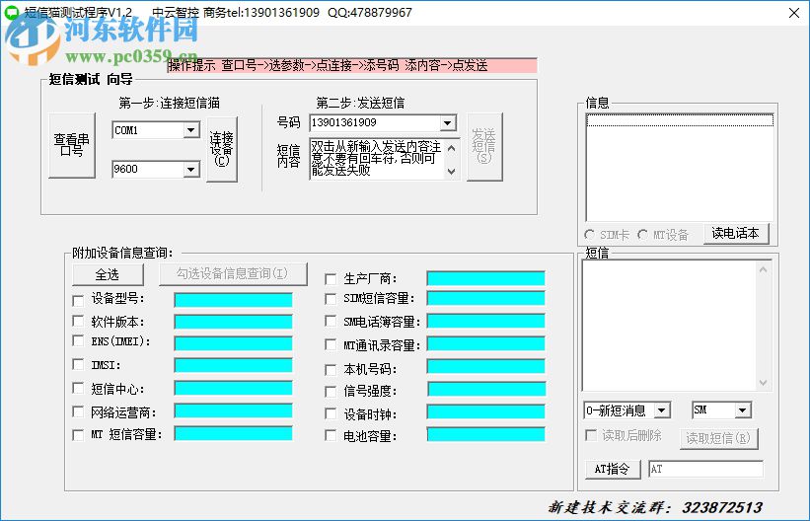Check the 电池容量 checkbox

point(331,436)
